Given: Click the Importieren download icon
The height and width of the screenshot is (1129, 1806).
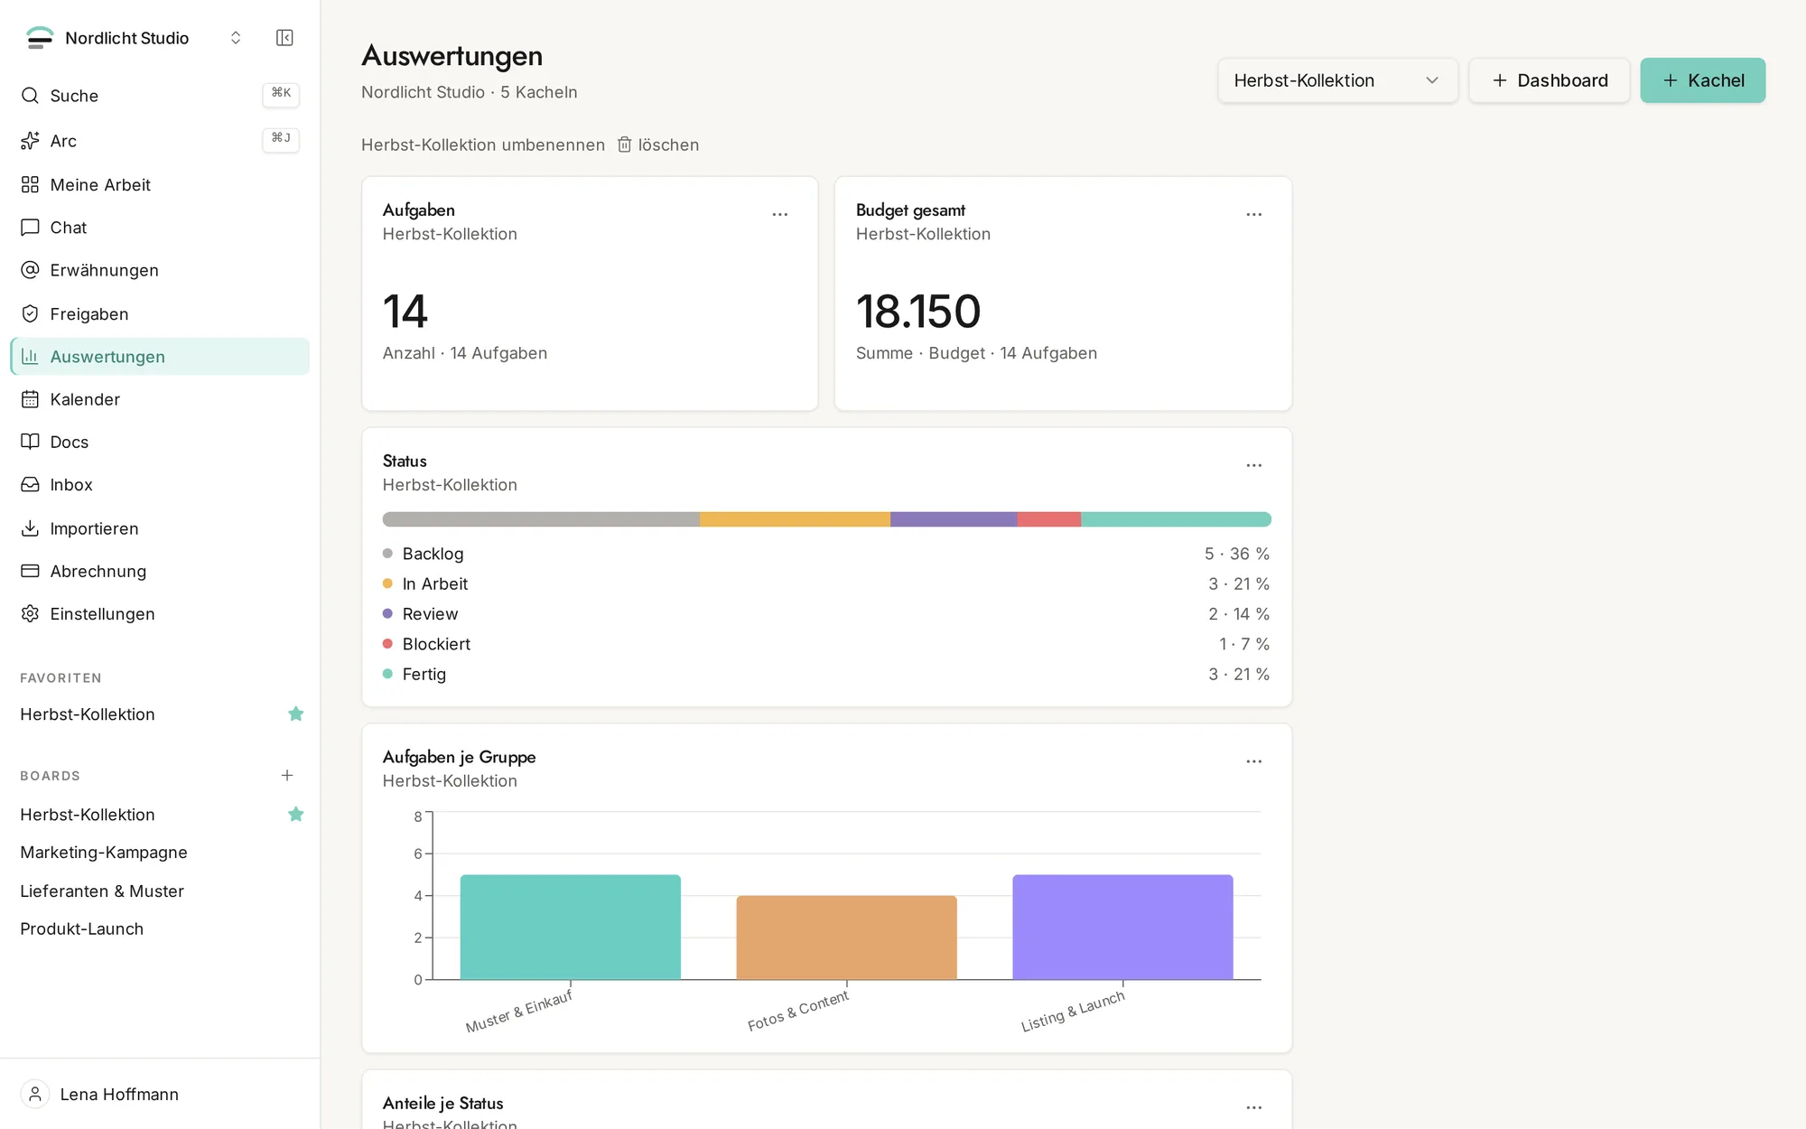Looking at the screenshot, I should [30, 528].
